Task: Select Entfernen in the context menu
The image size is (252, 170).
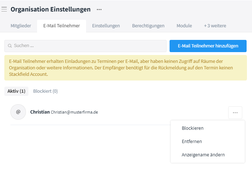Action: click(192, 141)
